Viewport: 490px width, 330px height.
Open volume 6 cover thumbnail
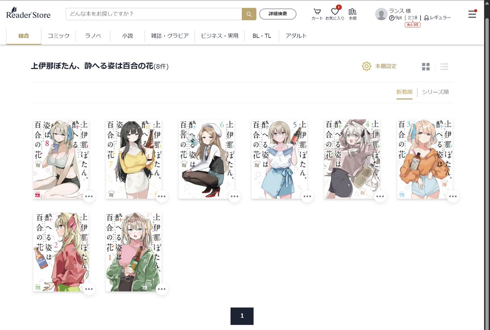206,159
